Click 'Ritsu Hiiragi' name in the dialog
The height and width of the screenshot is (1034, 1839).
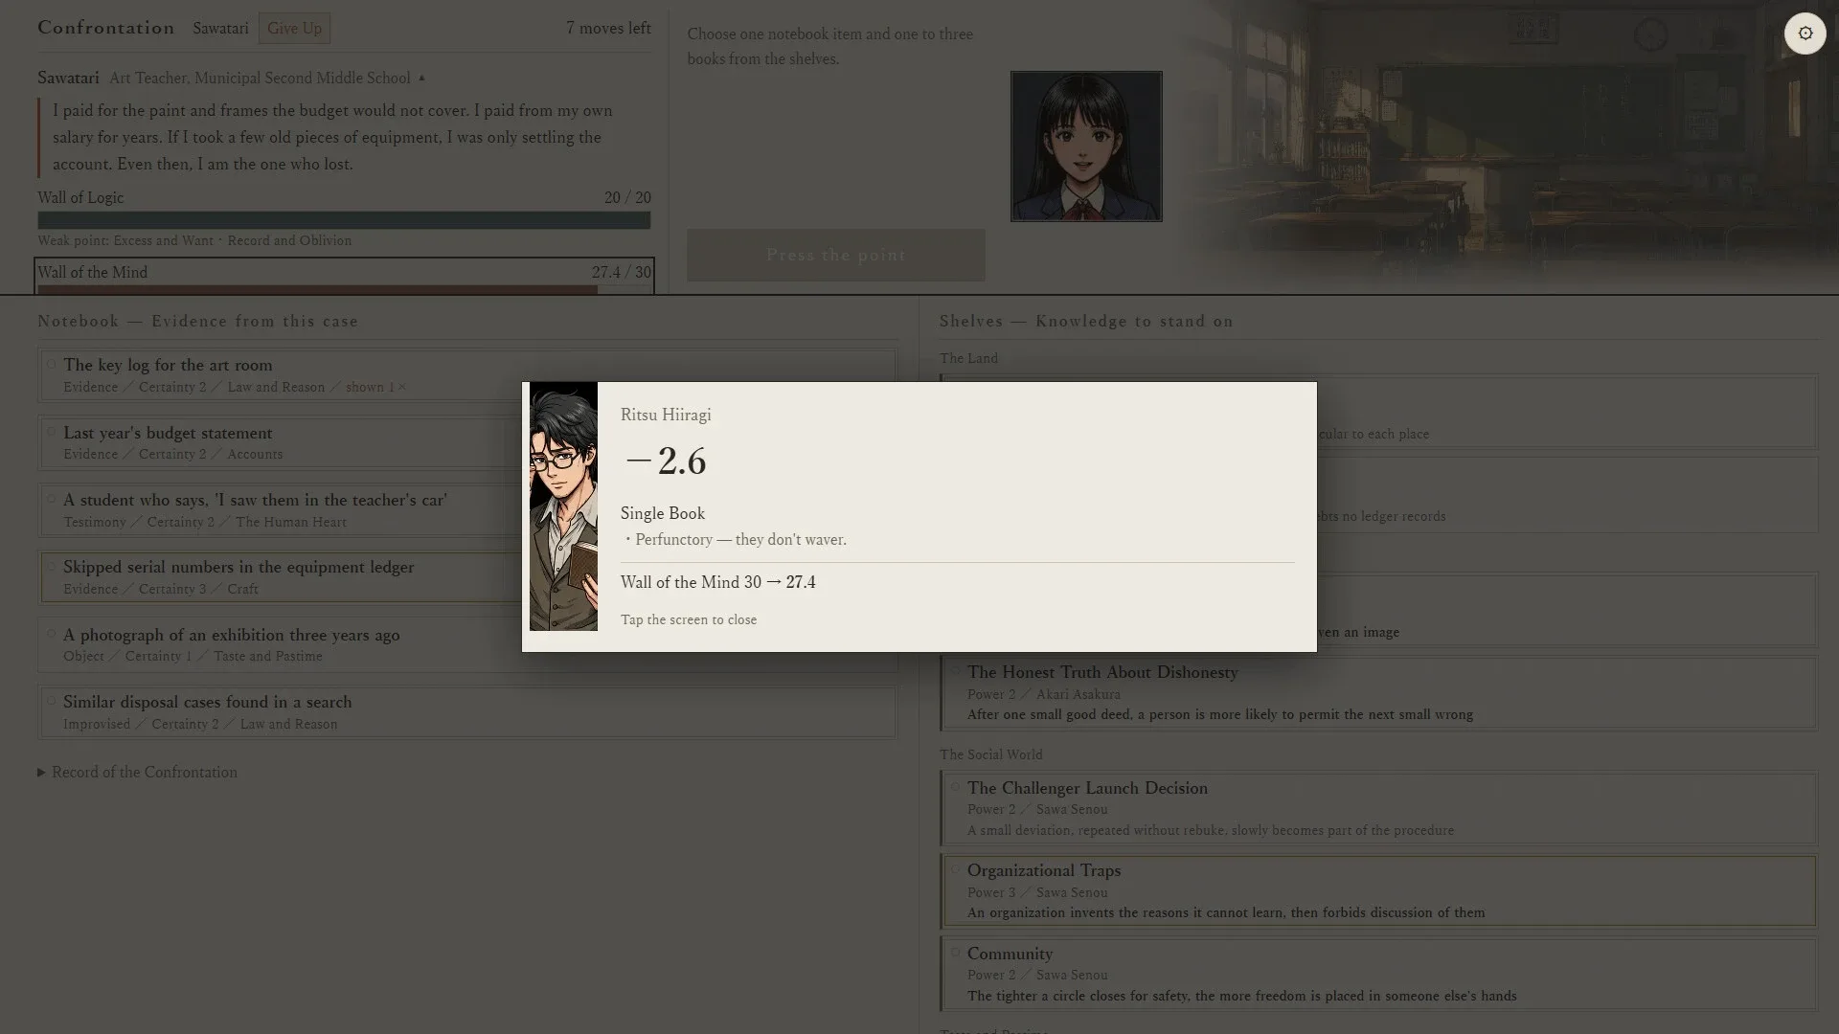[x=665, y=415]
